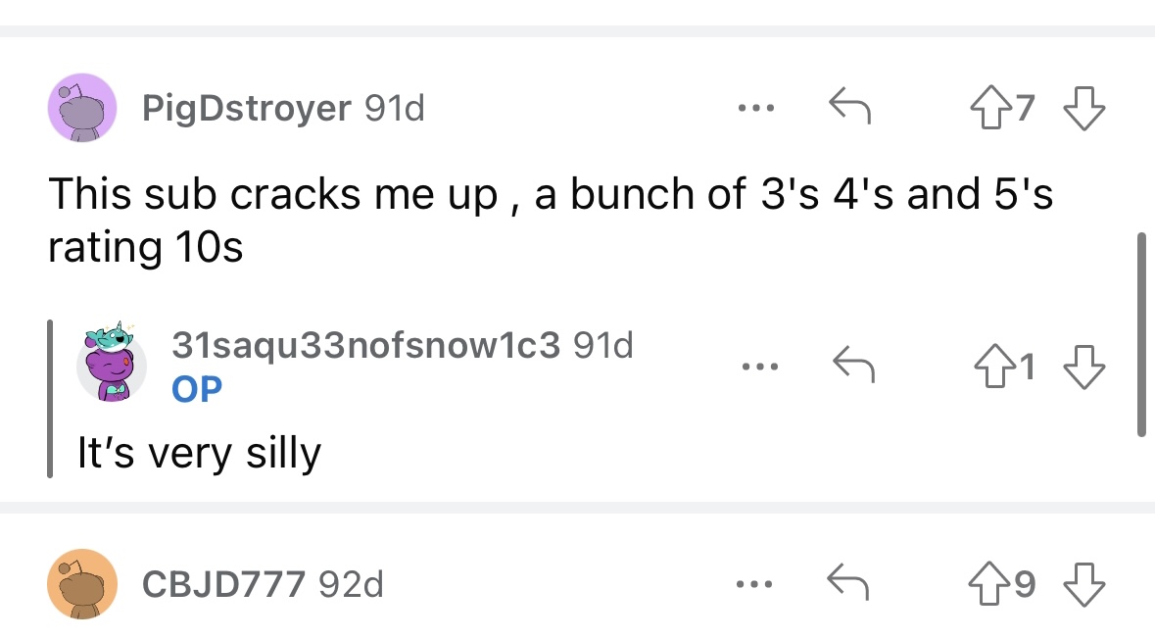View CBJD777's orange avatar
This screenshot has width=1155, height=639.
[83, 584]
